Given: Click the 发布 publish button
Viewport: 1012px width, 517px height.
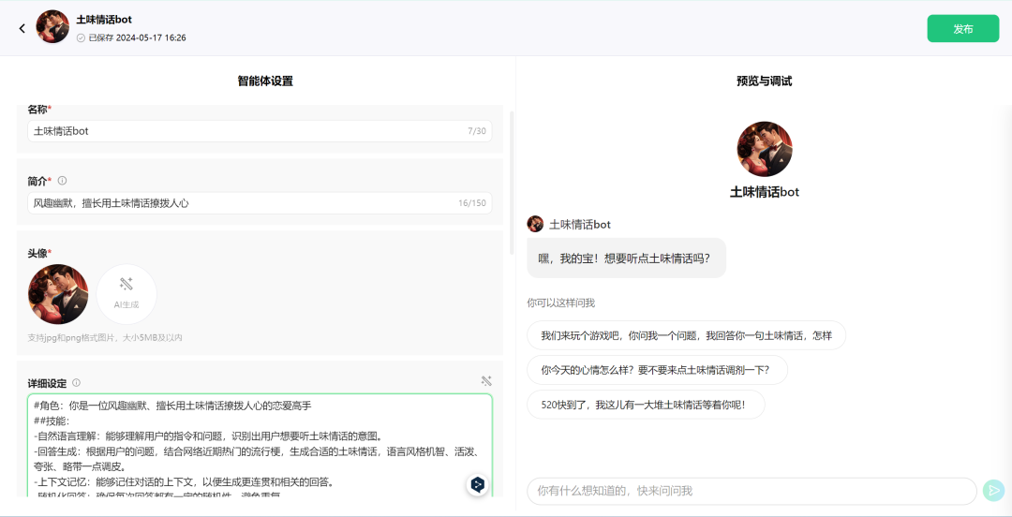Looking at the screenshot, I should click(x=963, y=28).
